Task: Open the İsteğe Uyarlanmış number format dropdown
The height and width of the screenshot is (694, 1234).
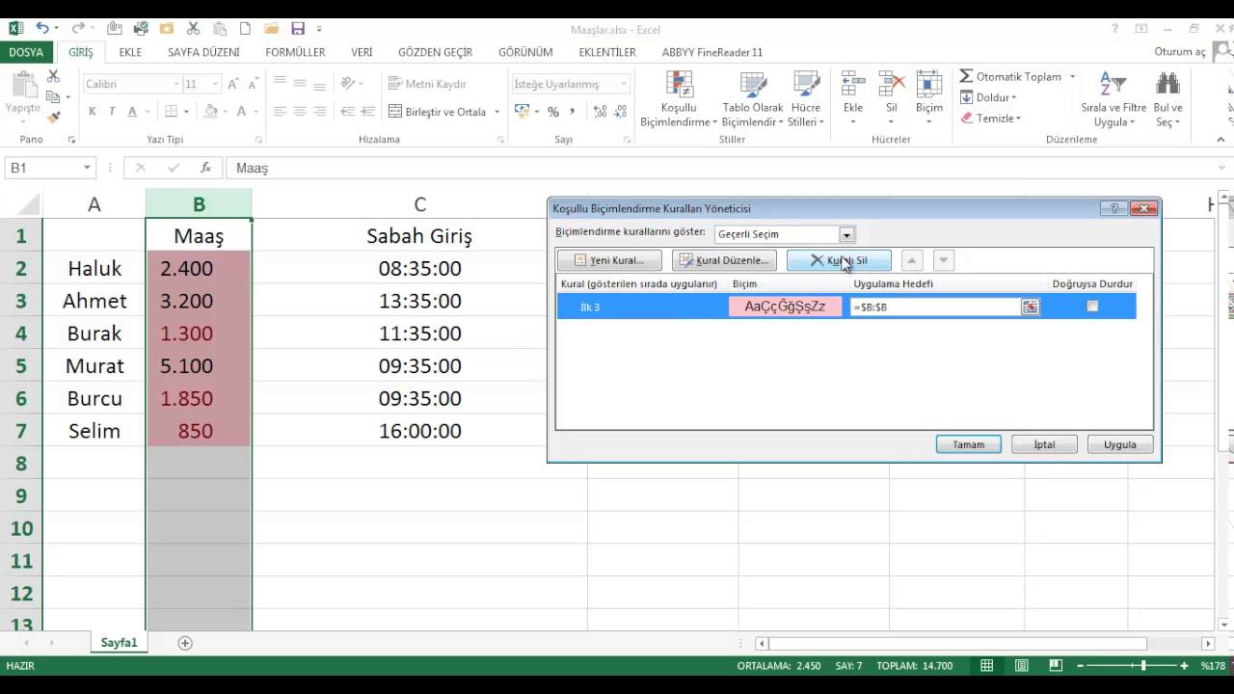Action: pyautogui.click(x=624, y=84)
